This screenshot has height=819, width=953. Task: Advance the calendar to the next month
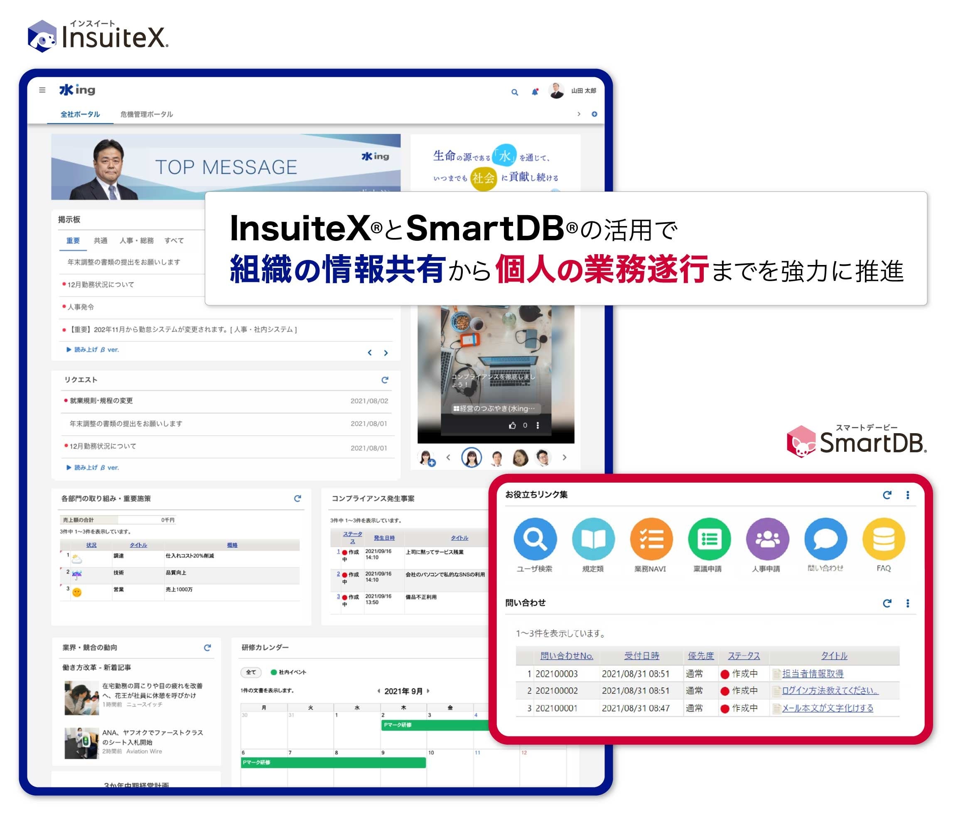(x=429, y=691)
